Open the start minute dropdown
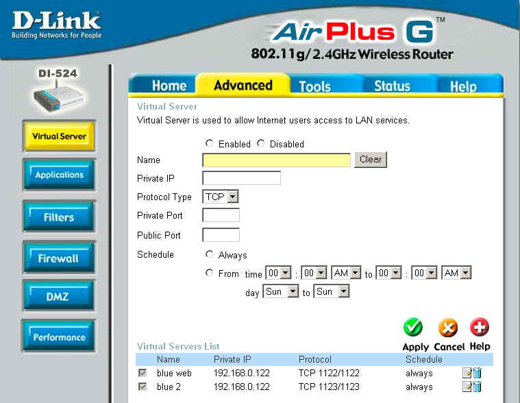The height and width of the screenshot is (403, 520). coord(314,273)
